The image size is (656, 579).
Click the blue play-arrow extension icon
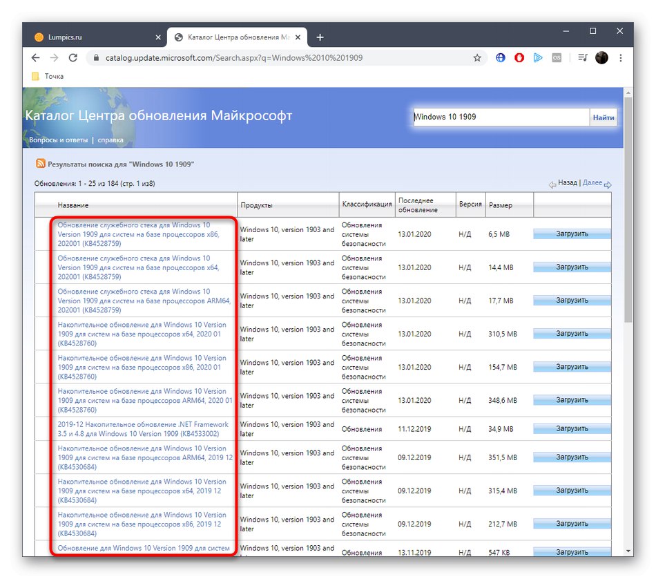538,58
